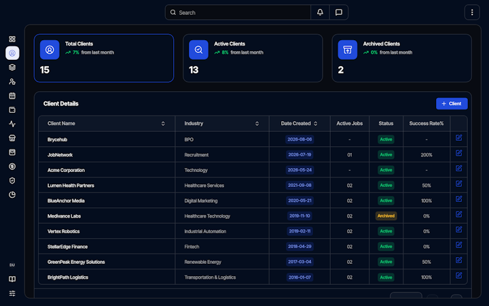Viewport: 489px width, 306px height.
Task: Click the 2026-08-06 date badge
Action: [300, 139]
